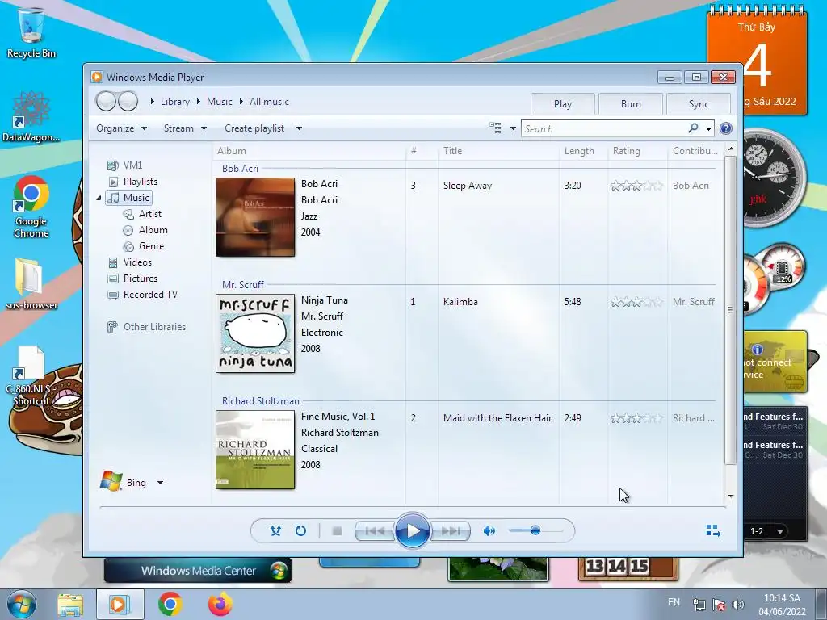Select the Ninja Tuna album art thumbnail
The height and width of the screenshot is (620, 827).
(x=255, y=333)
